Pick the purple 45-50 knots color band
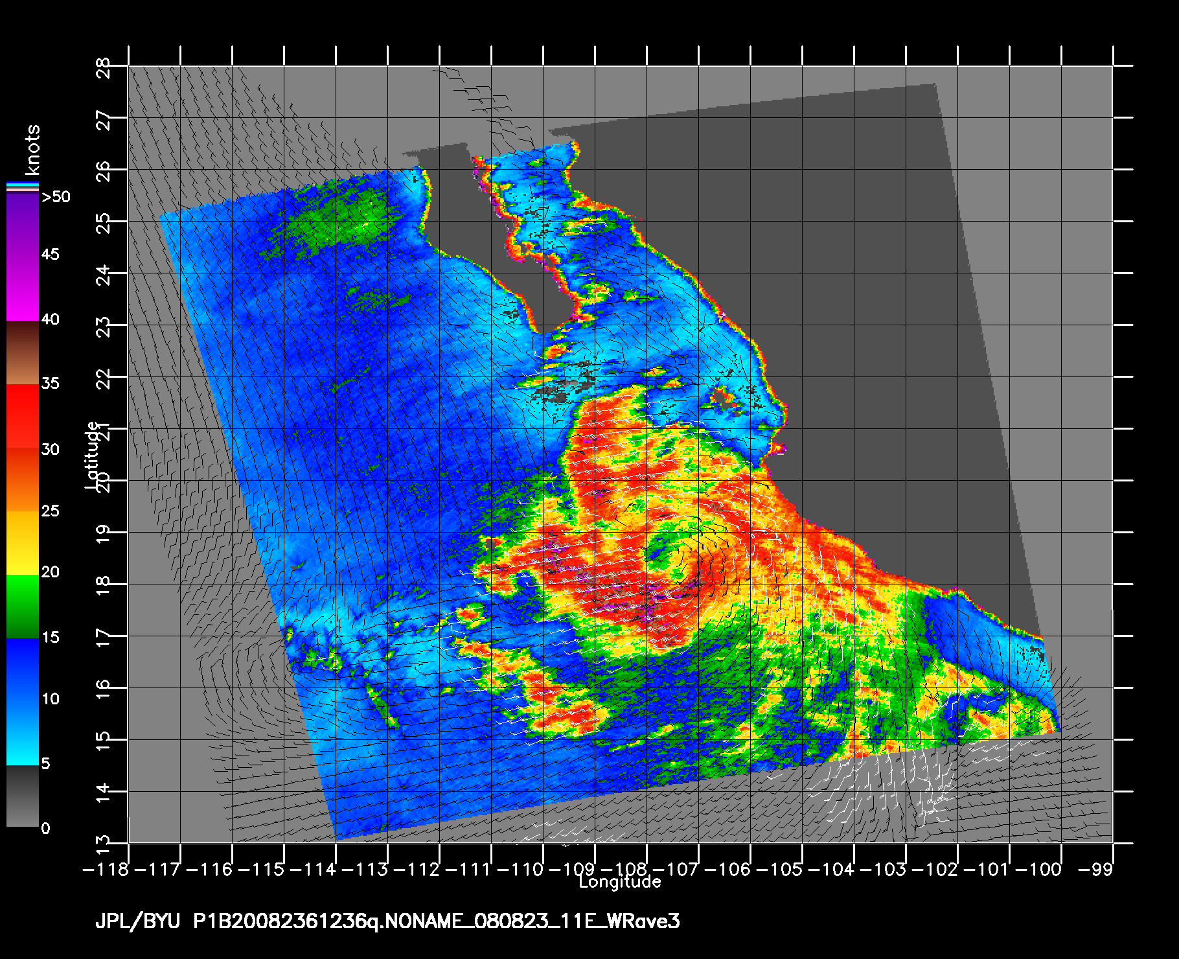The height and width of the screenshot is (959, 1179). click(23, 225)
